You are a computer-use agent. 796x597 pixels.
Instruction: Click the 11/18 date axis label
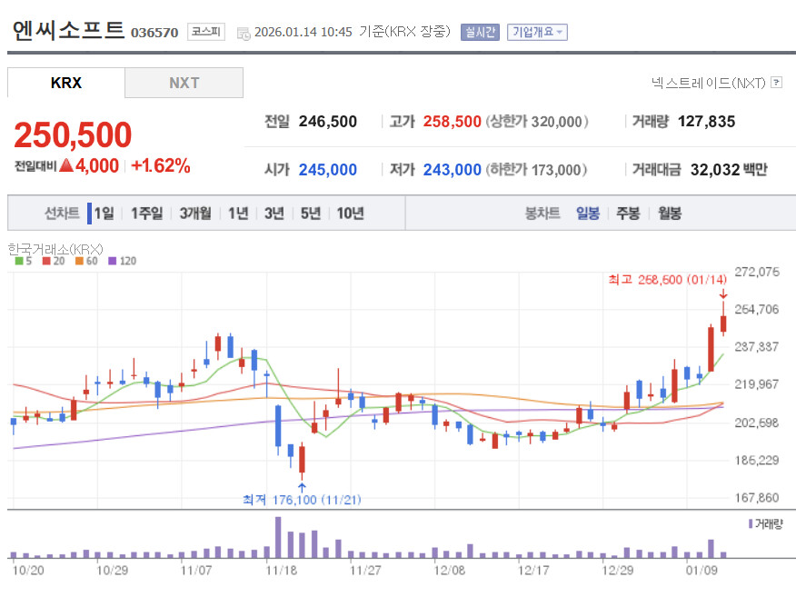click(x=282, y=571)
